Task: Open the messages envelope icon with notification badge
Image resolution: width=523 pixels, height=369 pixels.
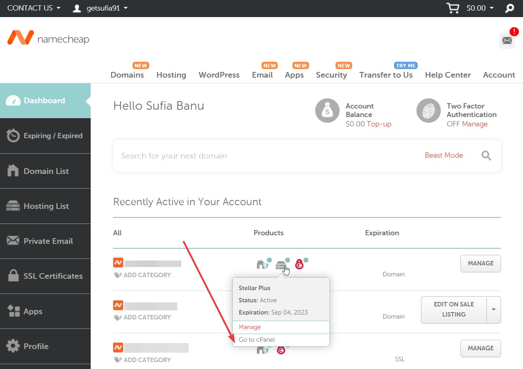Action: pyautogui.click(x=507, y=41)
